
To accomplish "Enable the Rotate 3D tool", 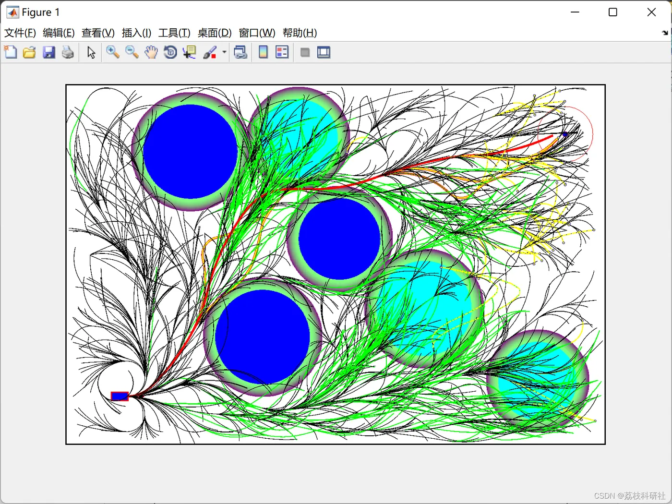I will pyautogui.click(x=170, y=52).
